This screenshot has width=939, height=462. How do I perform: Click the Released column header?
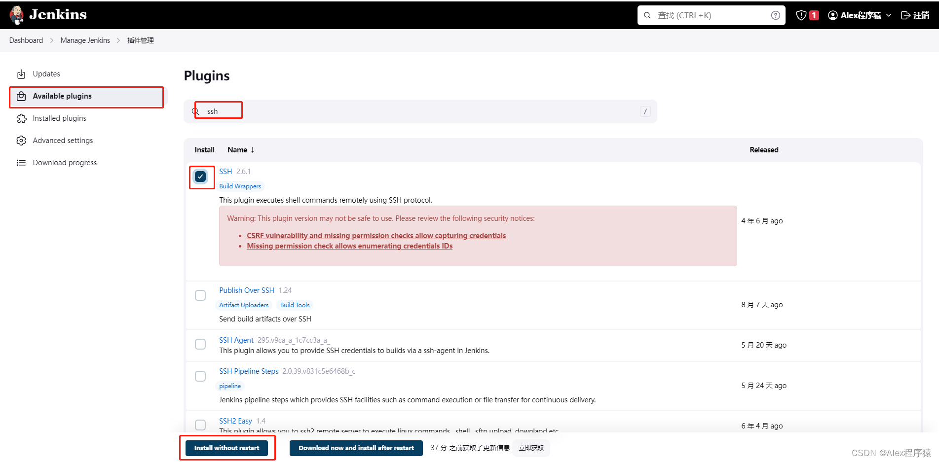point(764,150)
